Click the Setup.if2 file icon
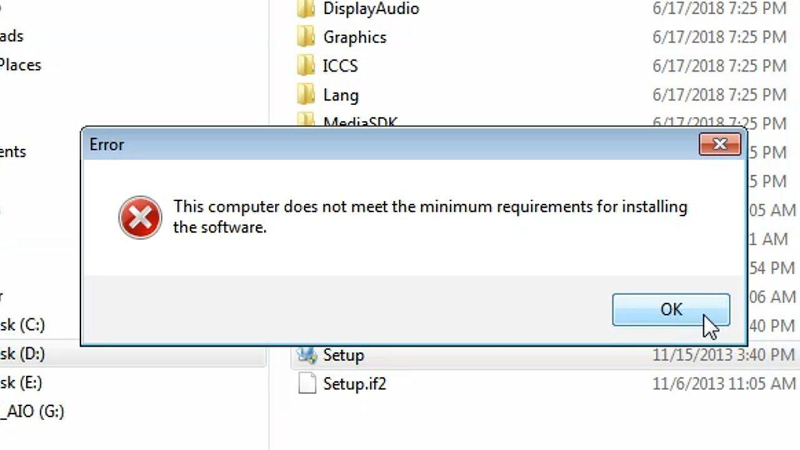This screenshot has width=800, height=450. pos(307,383)
